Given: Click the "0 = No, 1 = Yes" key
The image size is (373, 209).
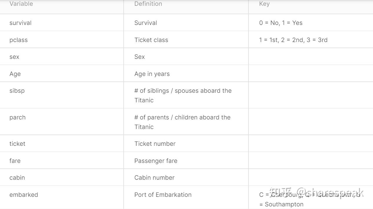Looking at the screenshot, I should tap(281, 23).
